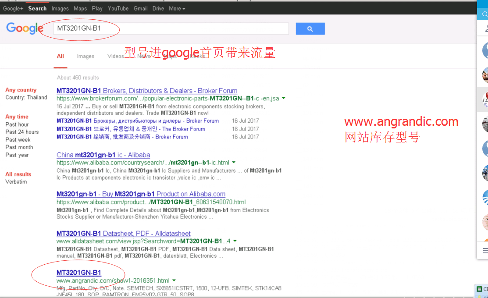The image size is (488, 298).
Task: Expand dropdown arrow beside alldatasheet.com URL
Action: pyautogui.click(x=235, y=241)
